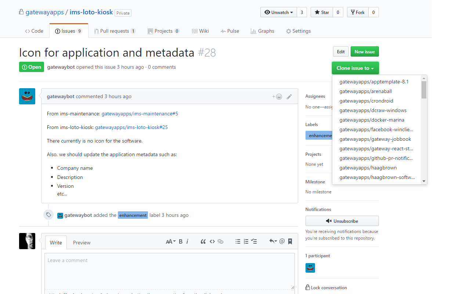470x294 pixels.
Task: Click small gatewaybot avatar in label event
Action: (60, 215)
